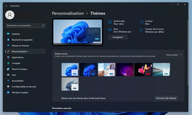
Task: Click the Comptes person icon
Action: 8,63
